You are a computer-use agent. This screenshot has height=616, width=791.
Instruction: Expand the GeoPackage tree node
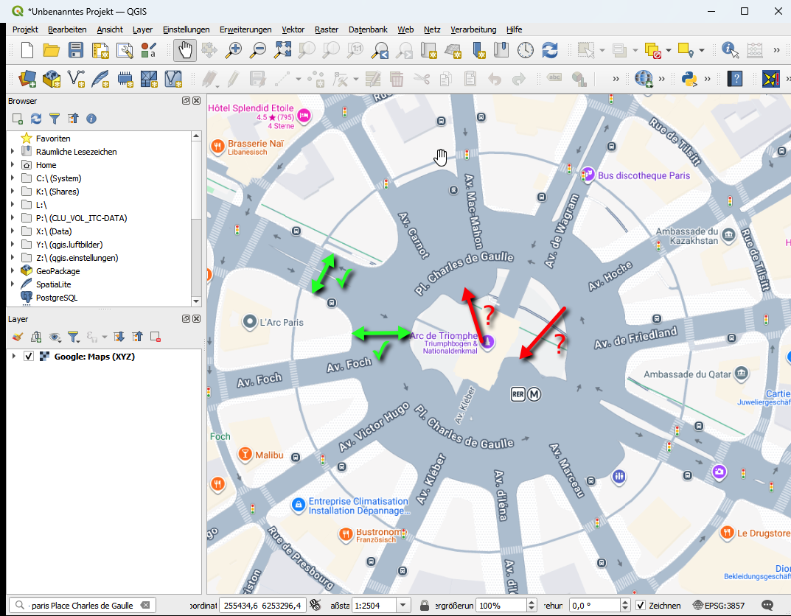click(12, 271)
